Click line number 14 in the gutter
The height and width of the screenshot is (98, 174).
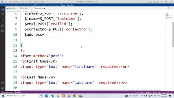point(15,56)
